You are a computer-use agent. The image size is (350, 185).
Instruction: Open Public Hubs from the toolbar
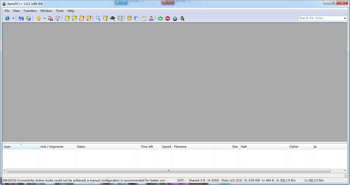pyautogui.click(x=7, y=18)
